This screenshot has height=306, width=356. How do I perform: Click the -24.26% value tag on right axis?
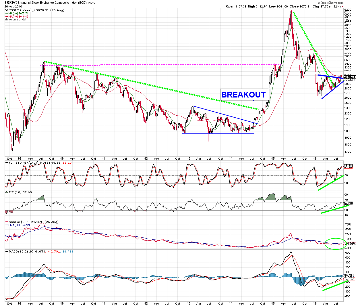pyautogui.click(x=350, y=244)
